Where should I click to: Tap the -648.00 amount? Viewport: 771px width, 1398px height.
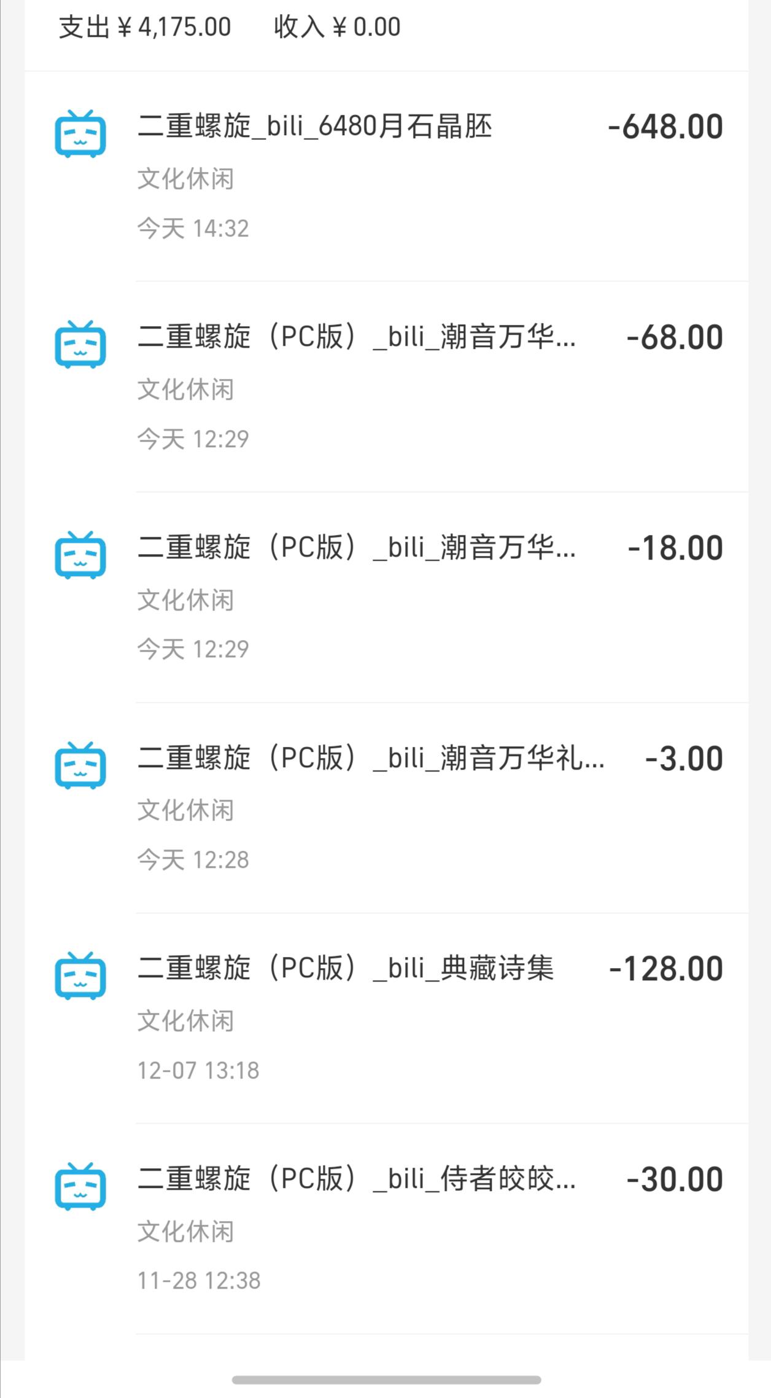click(665, 127)
